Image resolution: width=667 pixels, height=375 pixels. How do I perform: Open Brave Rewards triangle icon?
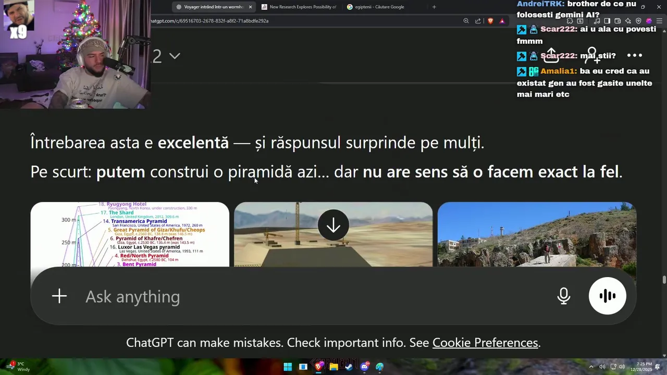[x=502, y=21]
